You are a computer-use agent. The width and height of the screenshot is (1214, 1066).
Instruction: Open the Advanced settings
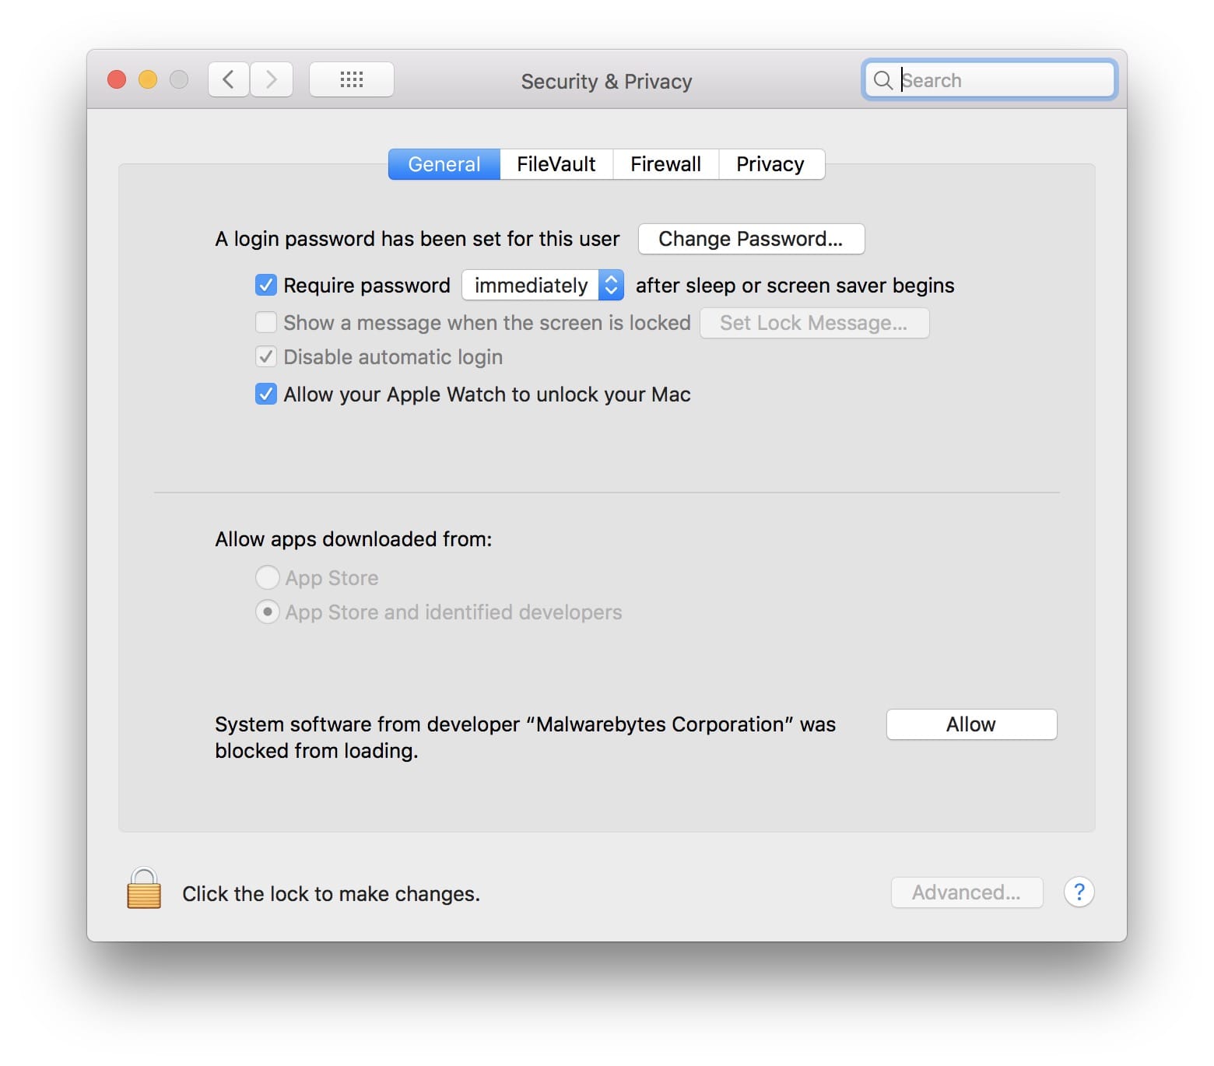click(967, 892)
